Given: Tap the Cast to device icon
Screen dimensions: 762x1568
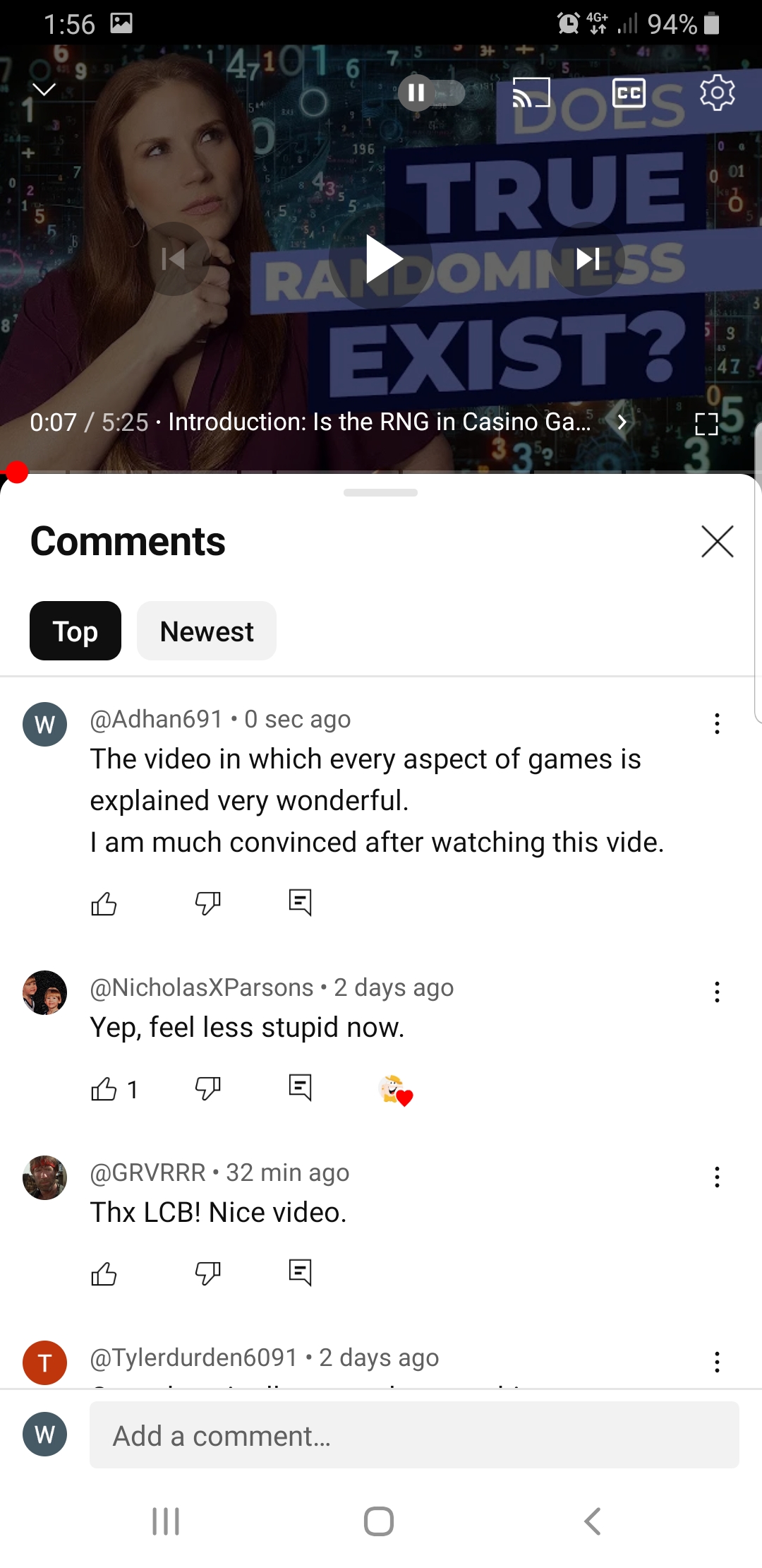Looking at the screenshot, I should click(531, 93).
